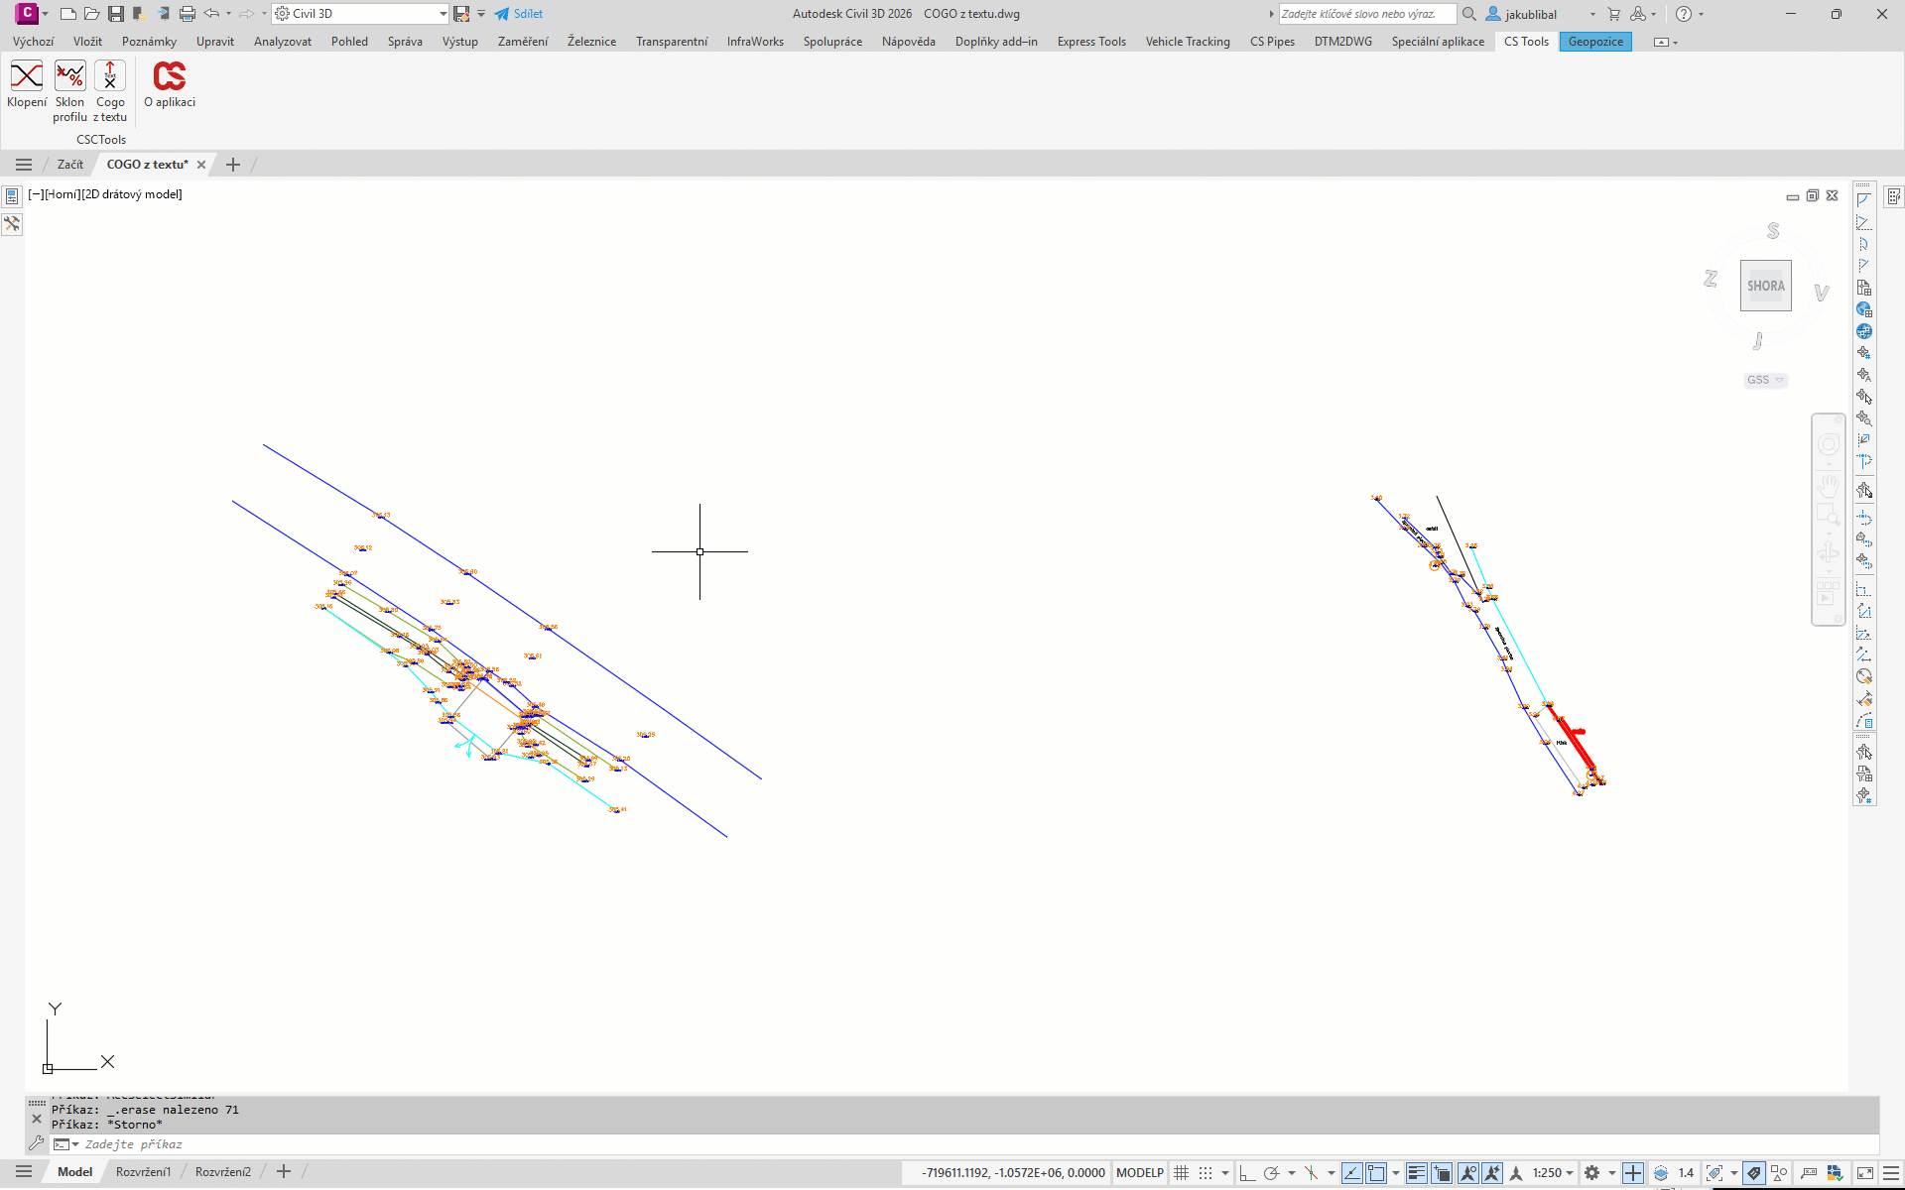
Task: Expand the Civil 3D workspace dropdown
Action: [x=443, y=14]
